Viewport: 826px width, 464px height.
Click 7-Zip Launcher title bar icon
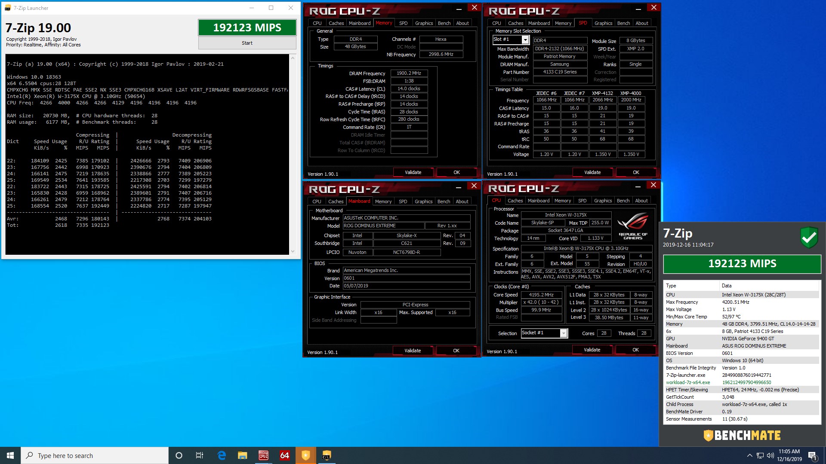8,8
